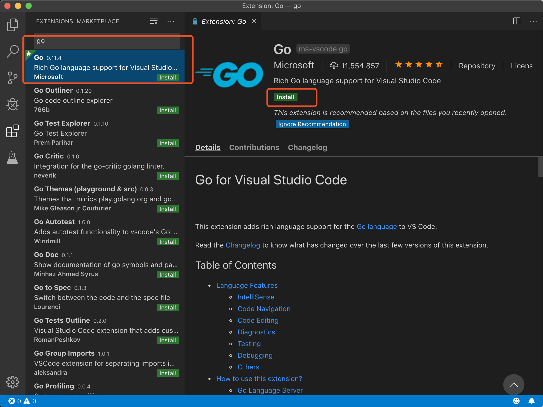Screen dimensions: 543x407
Task: Click the scroll-to-top arrow button
Action: point(514,385)
